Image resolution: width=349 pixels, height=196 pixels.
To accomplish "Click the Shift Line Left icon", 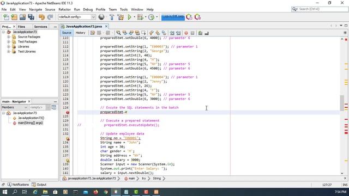I will (x=172, y=33).
